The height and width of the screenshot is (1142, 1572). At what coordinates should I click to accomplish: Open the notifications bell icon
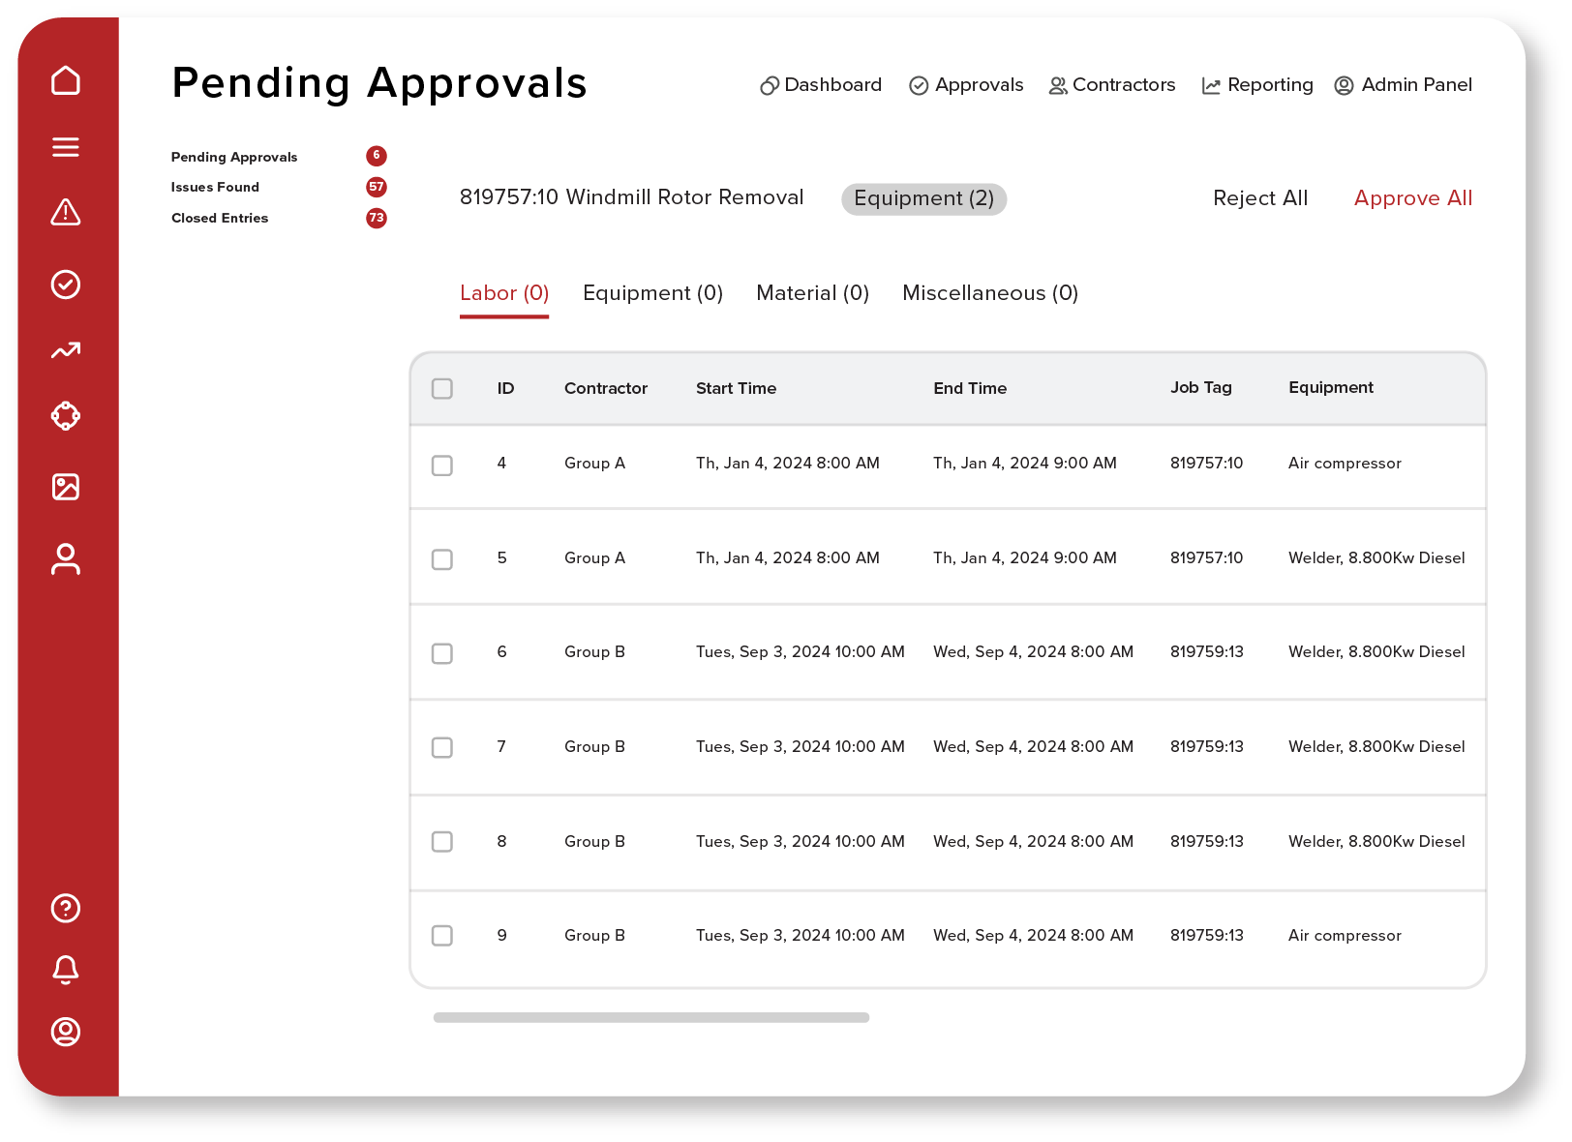(x=66, y=970)
